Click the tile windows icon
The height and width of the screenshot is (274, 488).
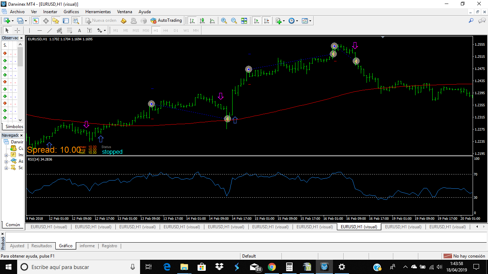(x=244, y=21)
